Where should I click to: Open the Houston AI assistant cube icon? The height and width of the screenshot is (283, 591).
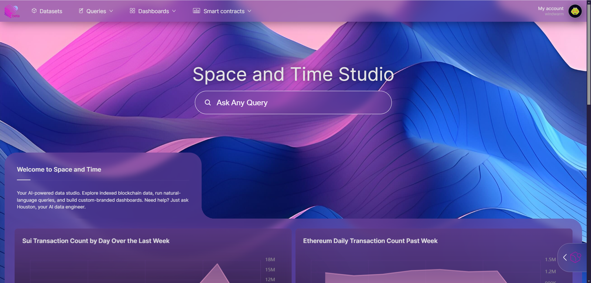(575, 257)
